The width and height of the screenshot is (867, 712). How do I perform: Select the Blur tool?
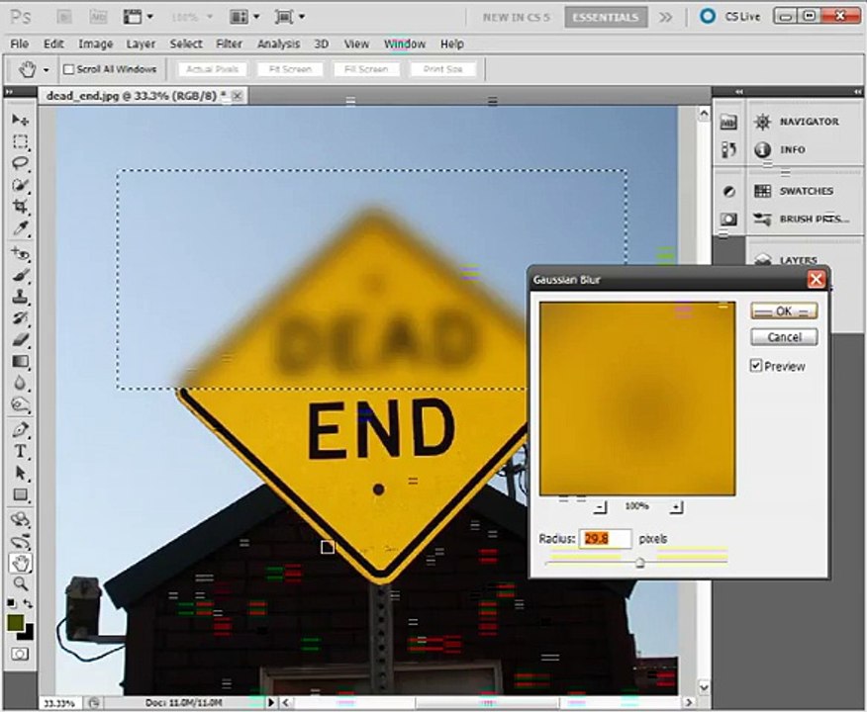pyautogui.click(x=21, y=383)
